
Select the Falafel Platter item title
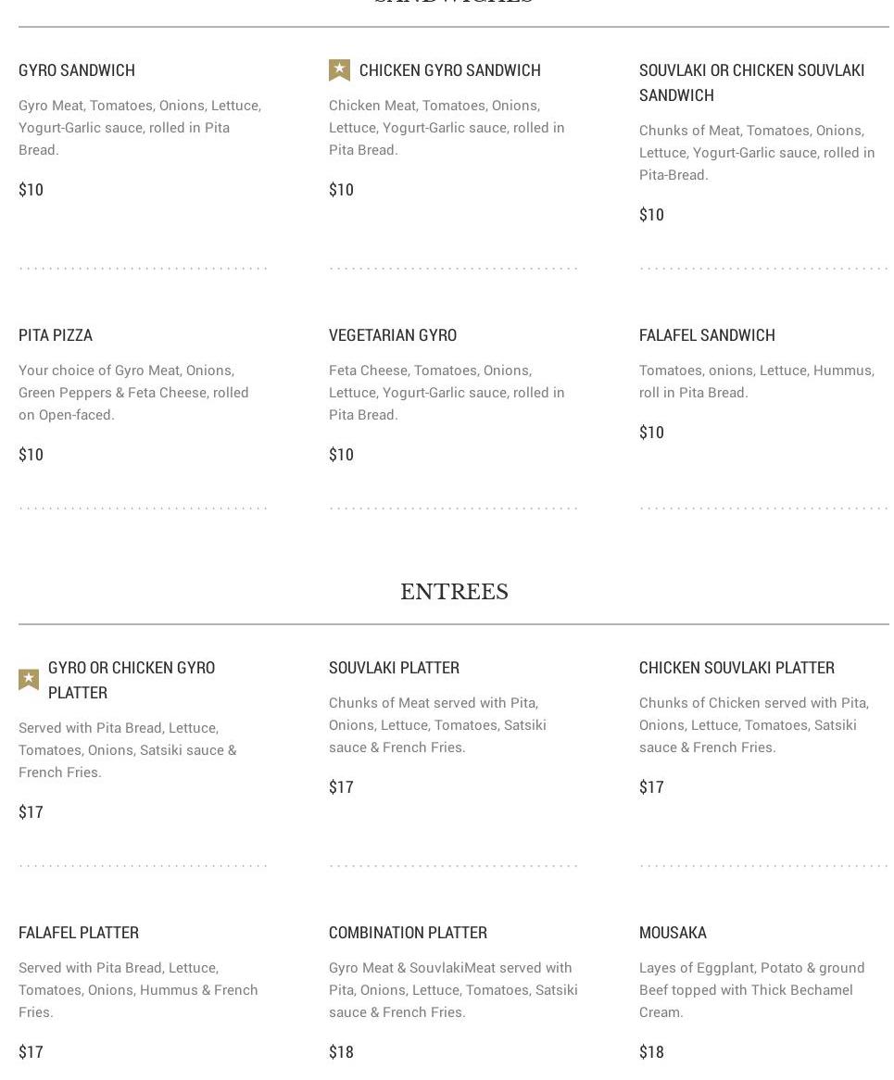(79, 933)
